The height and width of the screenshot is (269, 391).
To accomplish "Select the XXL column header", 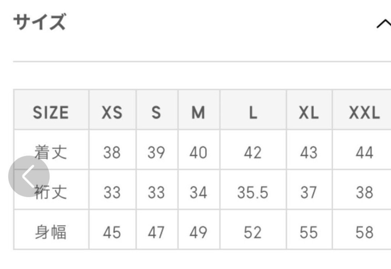I will 364,112.
